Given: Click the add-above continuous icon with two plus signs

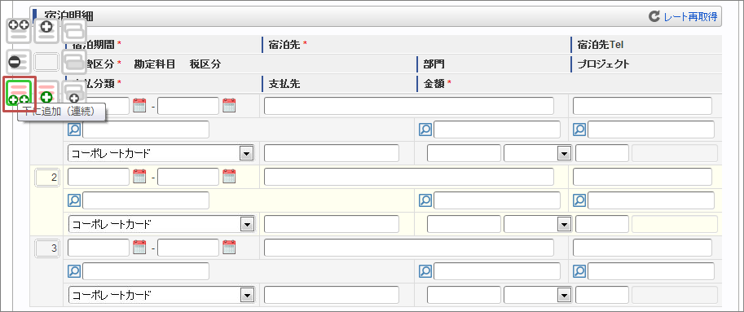Looking at the screenshot, I should coord(19,31).
